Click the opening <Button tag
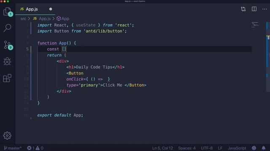The image size is (270, 151). [x=75, y=73]
